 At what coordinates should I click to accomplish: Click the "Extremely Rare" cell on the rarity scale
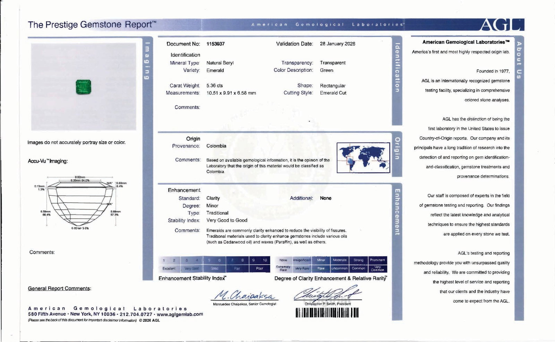point(283,268)
